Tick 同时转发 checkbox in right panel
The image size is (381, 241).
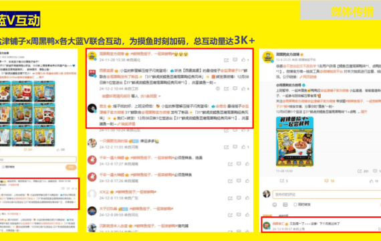click(x=295, y=205)
